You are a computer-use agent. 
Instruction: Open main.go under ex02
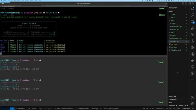point(179,30)
